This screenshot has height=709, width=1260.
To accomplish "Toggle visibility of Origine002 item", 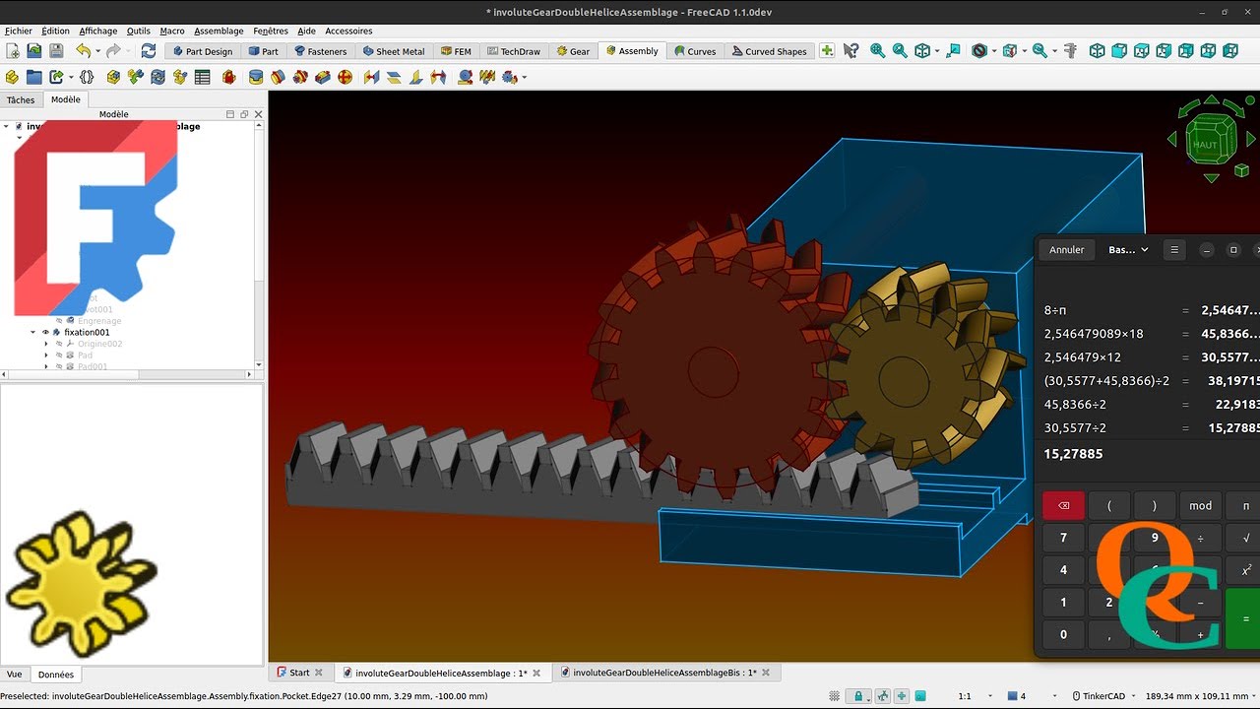I will pyautogui.click(x=59, y=344).
